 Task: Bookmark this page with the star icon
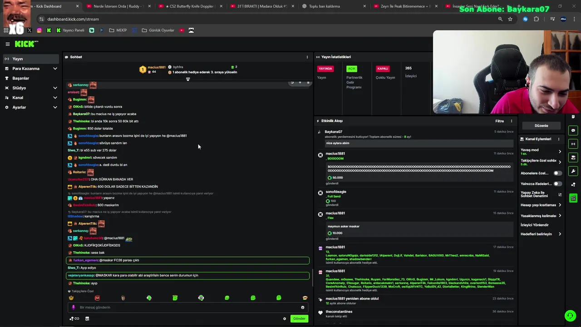[510, 19]
